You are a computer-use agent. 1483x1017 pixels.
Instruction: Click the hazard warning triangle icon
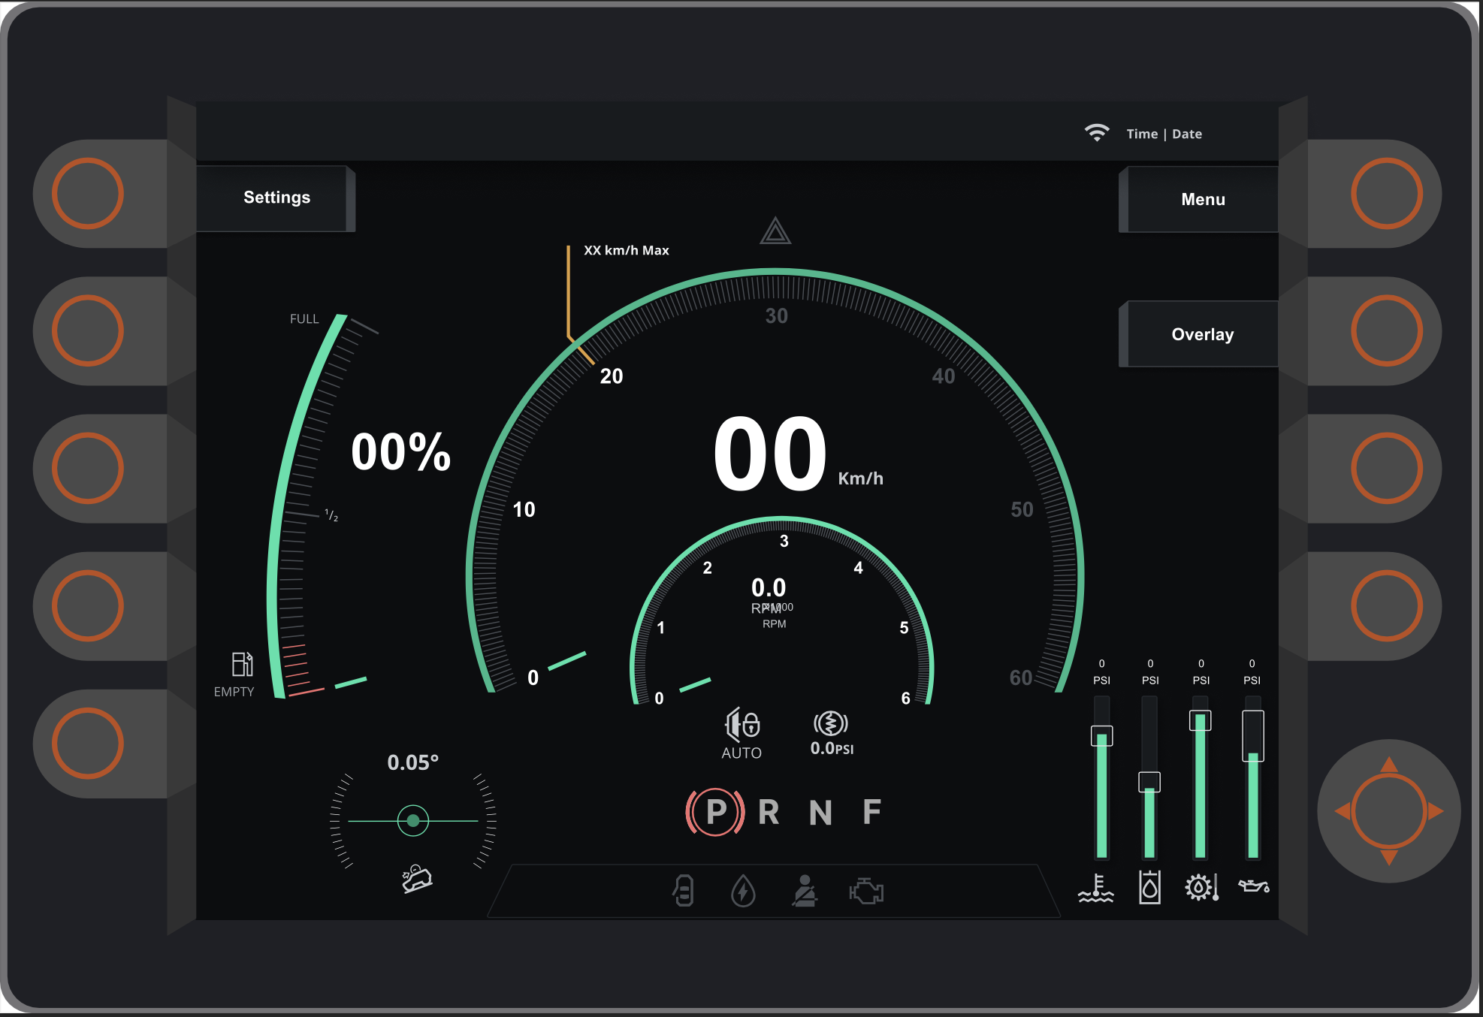coord(775,231)
